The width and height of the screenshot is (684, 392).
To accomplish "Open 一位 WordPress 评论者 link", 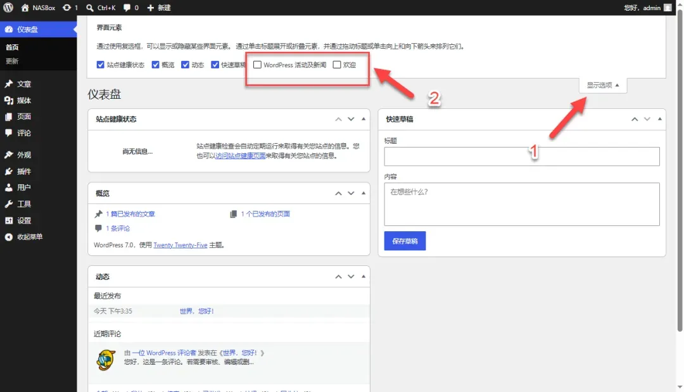I will pyautogui.click(x=164, y=353).
